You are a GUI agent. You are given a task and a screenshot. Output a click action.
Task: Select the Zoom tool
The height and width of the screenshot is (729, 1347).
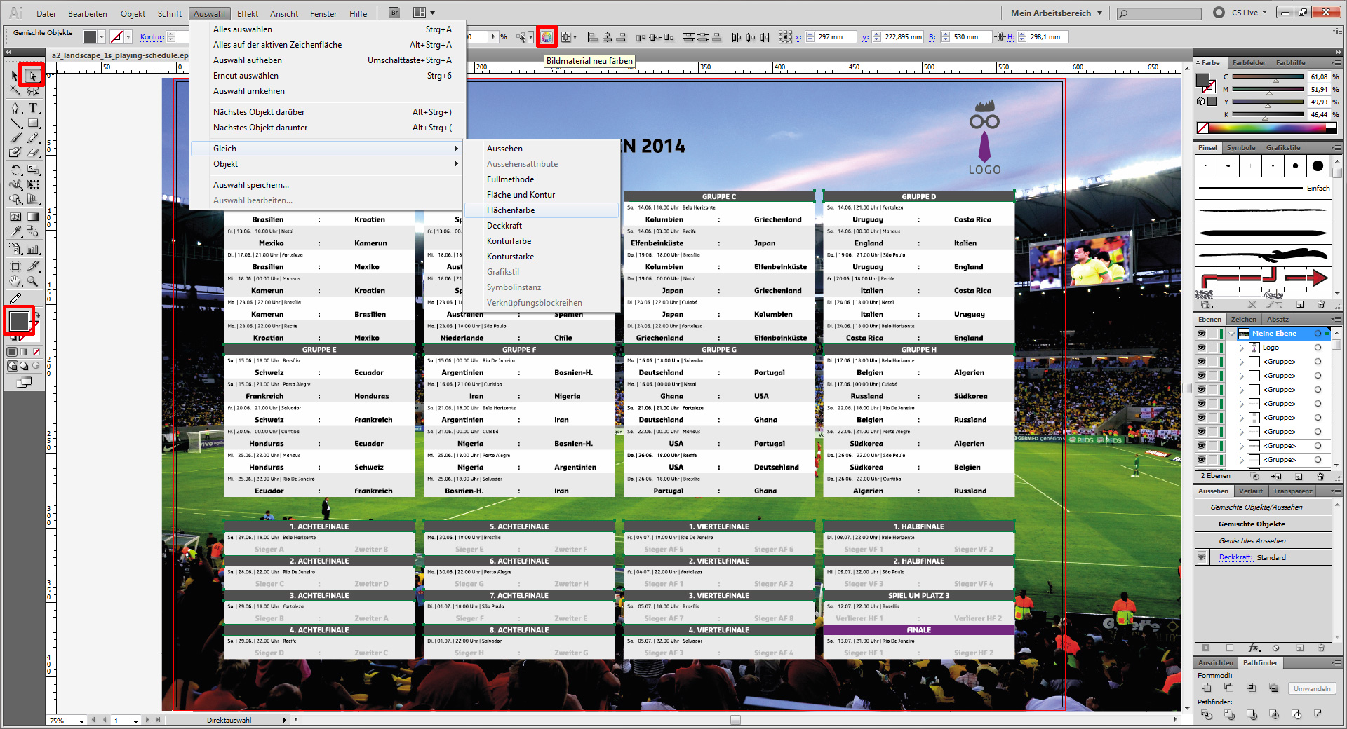pos(32,282)
